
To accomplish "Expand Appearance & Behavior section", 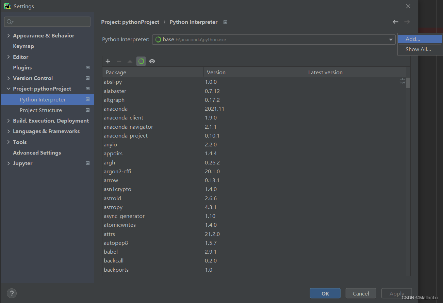I will click(9, 35).
